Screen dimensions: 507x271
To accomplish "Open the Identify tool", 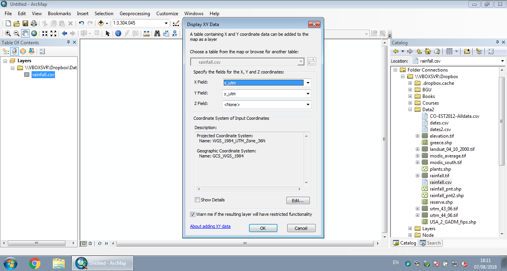I will click(x=118, y=33).
